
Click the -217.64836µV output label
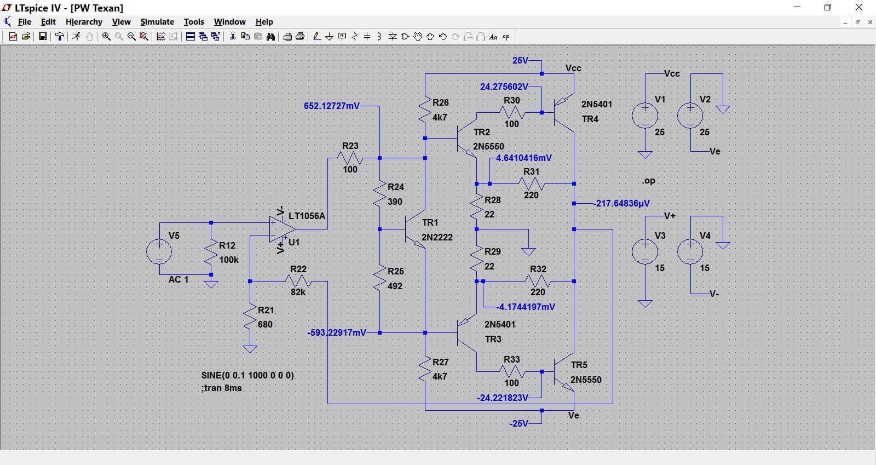[x=623, y=203]
